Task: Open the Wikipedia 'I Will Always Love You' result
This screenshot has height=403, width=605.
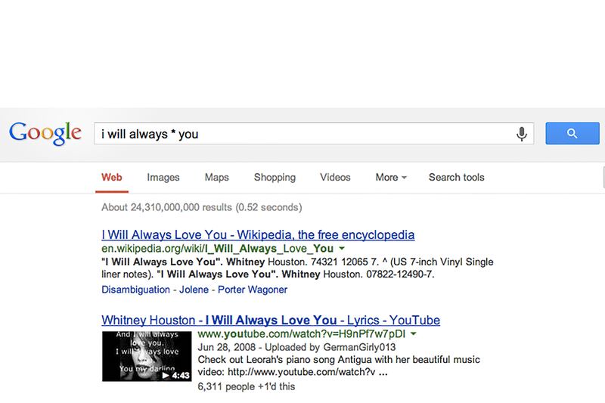Action: [257, 234]
